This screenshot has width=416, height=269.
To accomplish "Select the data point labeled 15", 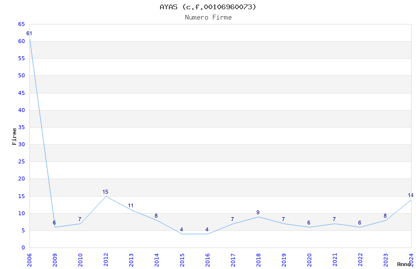I will (105, 192).
